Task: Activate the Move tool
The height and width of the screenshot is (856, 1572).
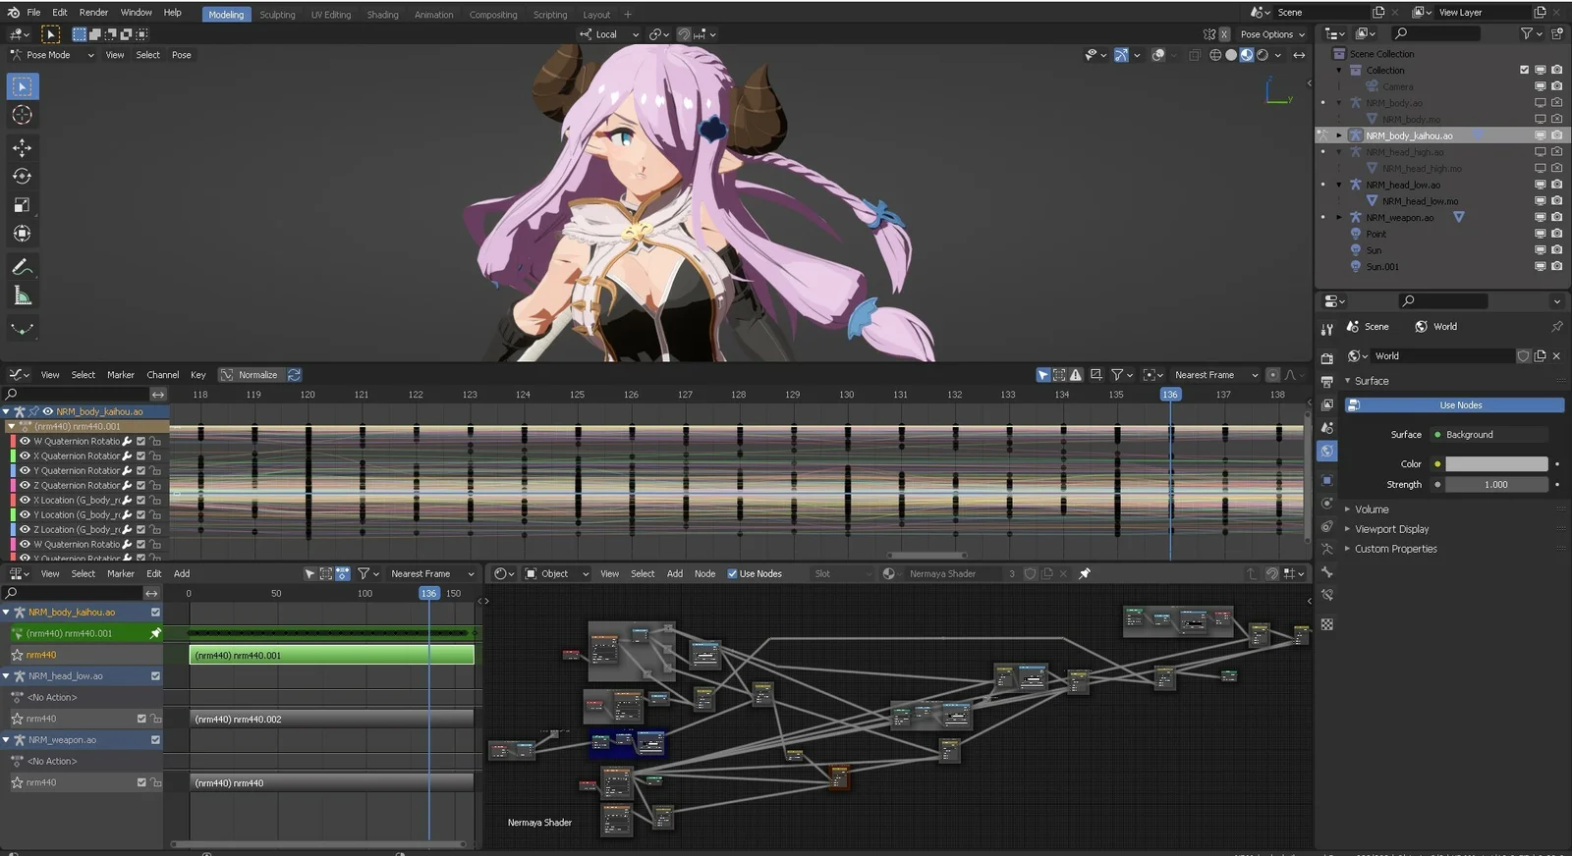Action: tap(22, 147)
